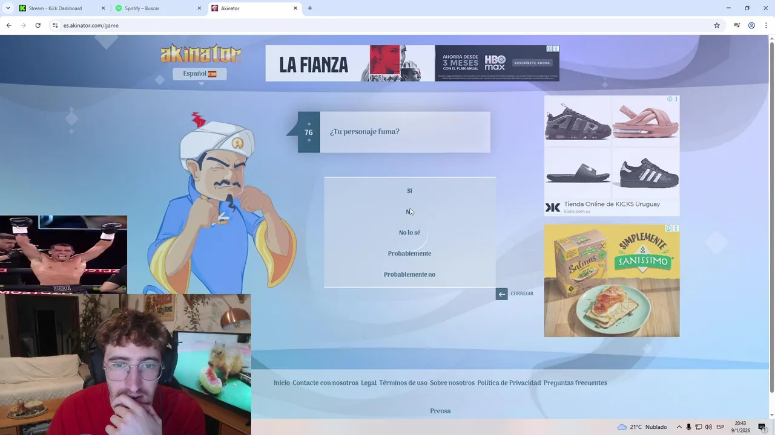Open the Español language selector
The image size is (775, 435).
(x=200, y=74)
